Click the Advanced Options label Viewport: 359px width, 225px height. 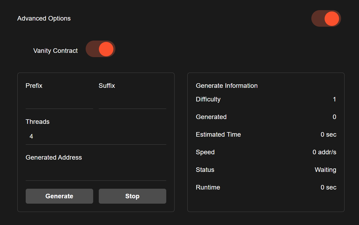[x=44, y=18]
